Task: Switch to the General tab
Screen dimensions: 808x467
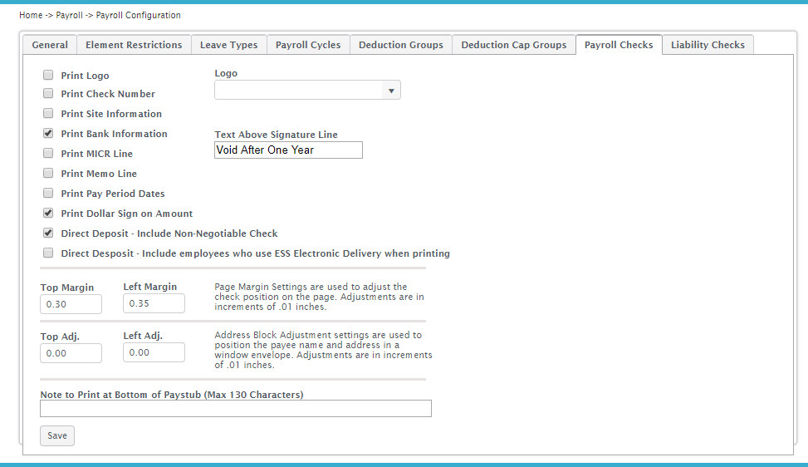Action: [x=50, y=45]
